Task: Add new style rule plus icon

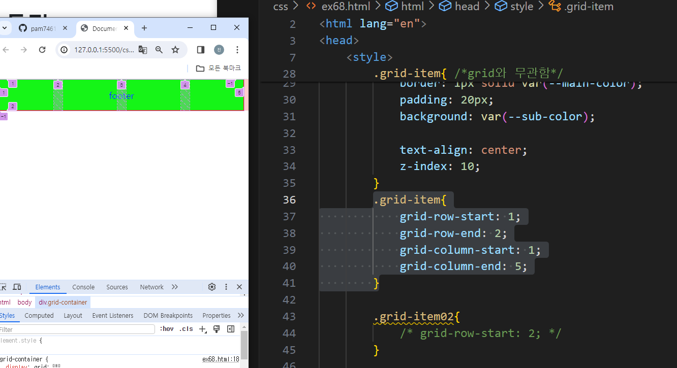Action: (x=203, y=329)
